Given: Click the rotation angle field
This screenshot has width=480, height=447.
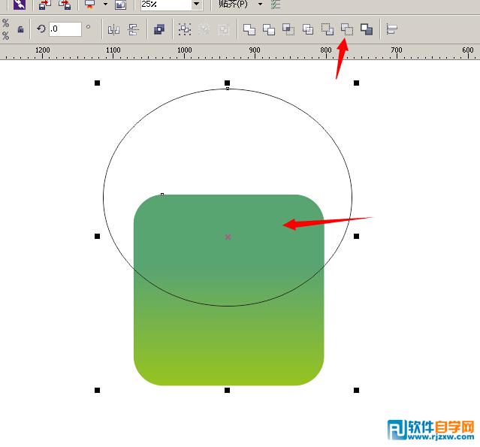Looking at the screenshot, I should (65, 29).
